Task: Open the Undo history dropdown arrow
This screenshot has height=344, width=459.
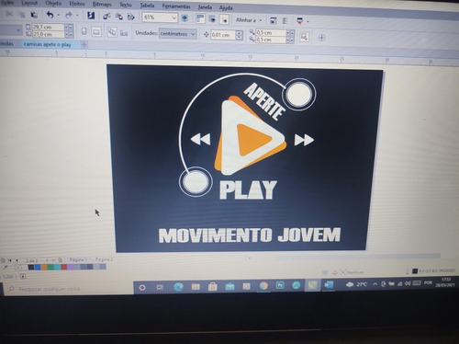Action: click(x=58, y=15)
